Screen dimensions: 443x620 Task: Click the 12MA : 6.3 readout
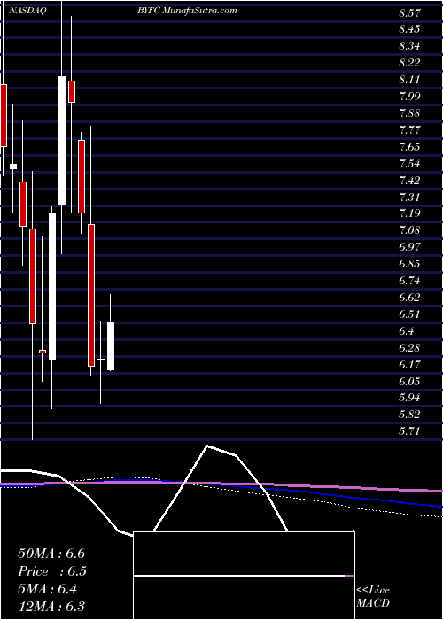pos(51,607)
